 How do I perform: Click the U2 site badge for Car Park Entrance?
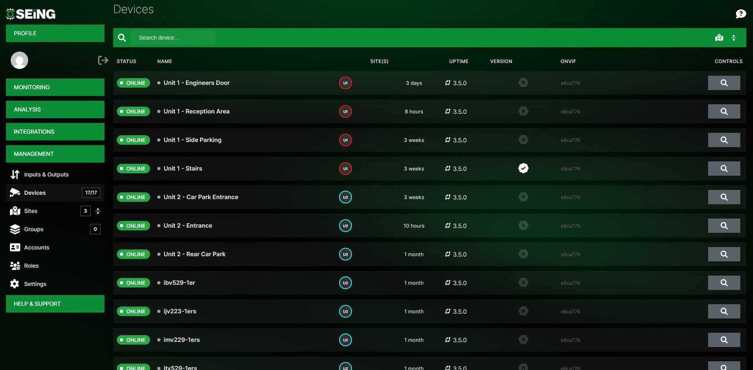tap(345, 197)
